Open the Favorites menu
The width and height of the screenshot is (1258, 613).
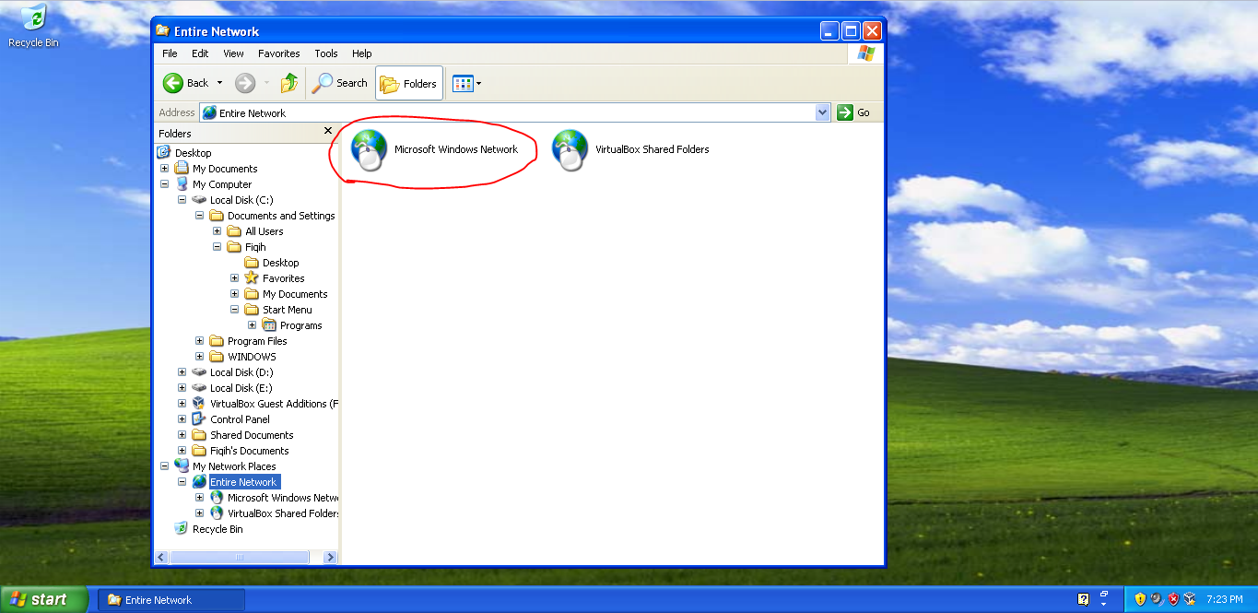click(x=278, y=53)
